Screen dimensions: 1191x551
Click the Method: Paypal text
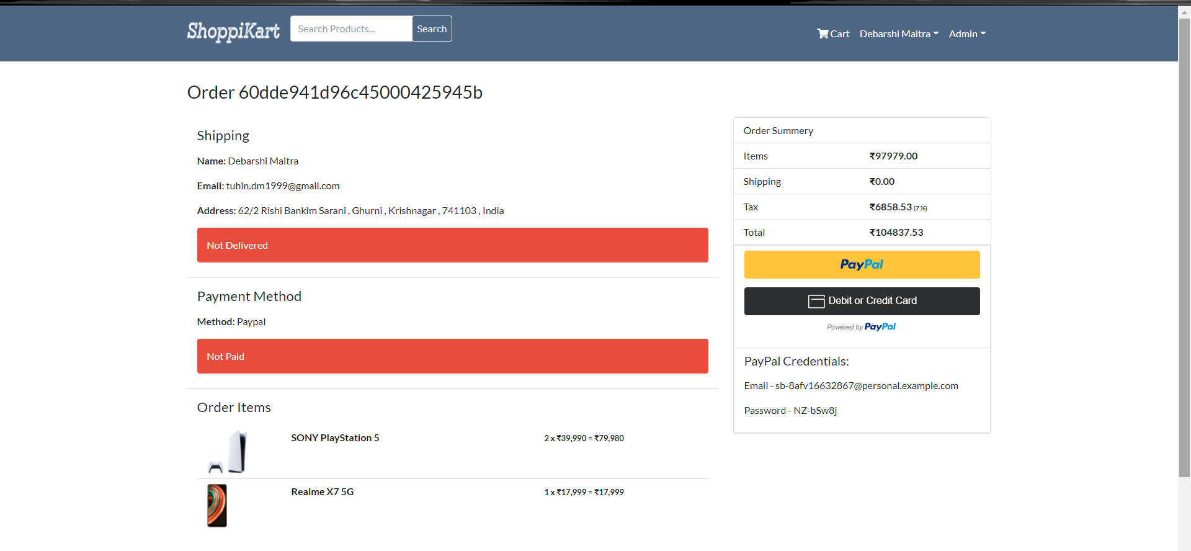coord(231,321)
